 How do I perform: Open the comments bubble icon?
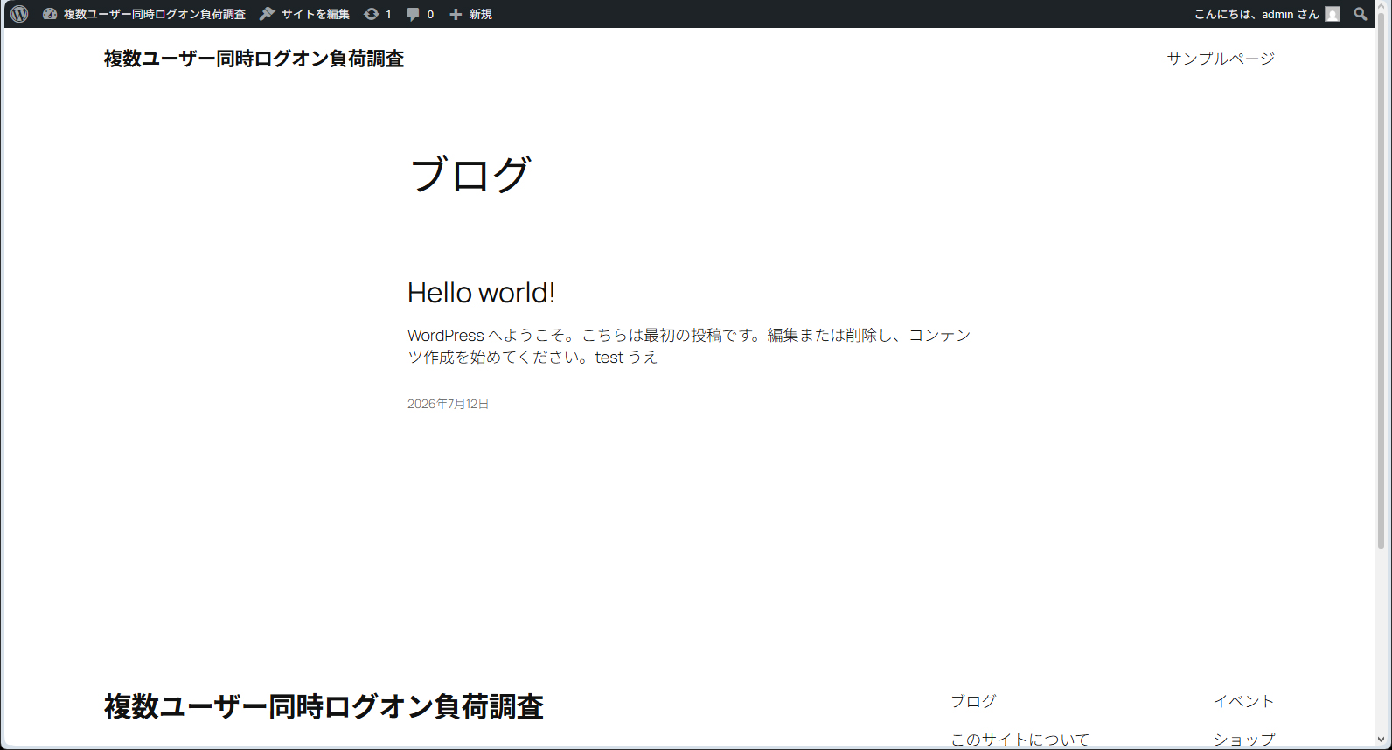click(414, 14)
